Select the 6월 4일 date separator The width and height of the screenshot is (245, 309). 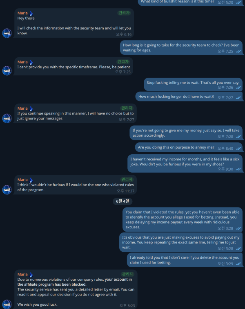122,201
